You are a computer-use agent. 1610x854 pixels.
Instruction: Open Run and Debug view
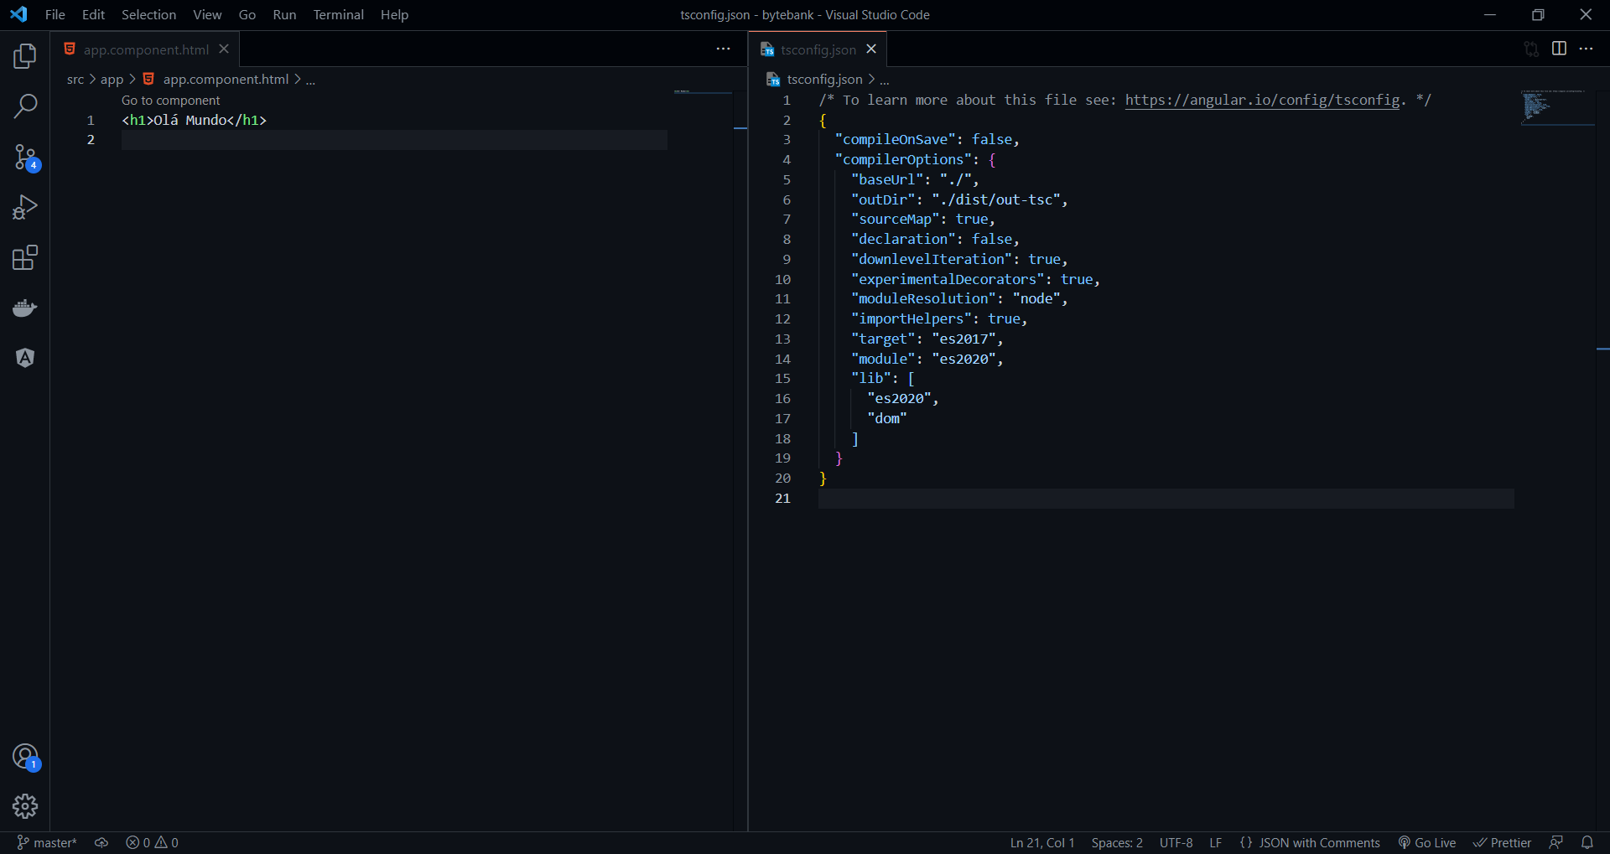click(x=25, y=207)
